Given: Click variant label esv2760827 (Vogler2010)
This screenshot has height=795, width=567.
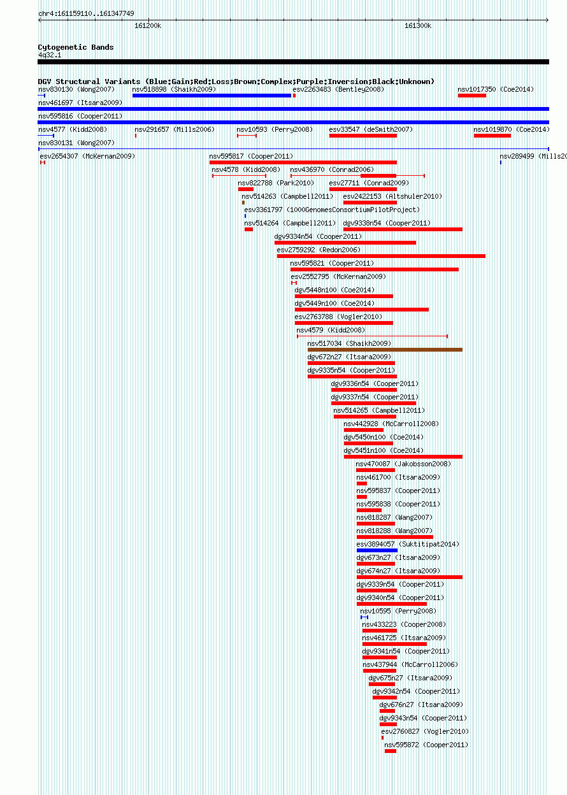Looking at the screenshot, I should point(425,731).
